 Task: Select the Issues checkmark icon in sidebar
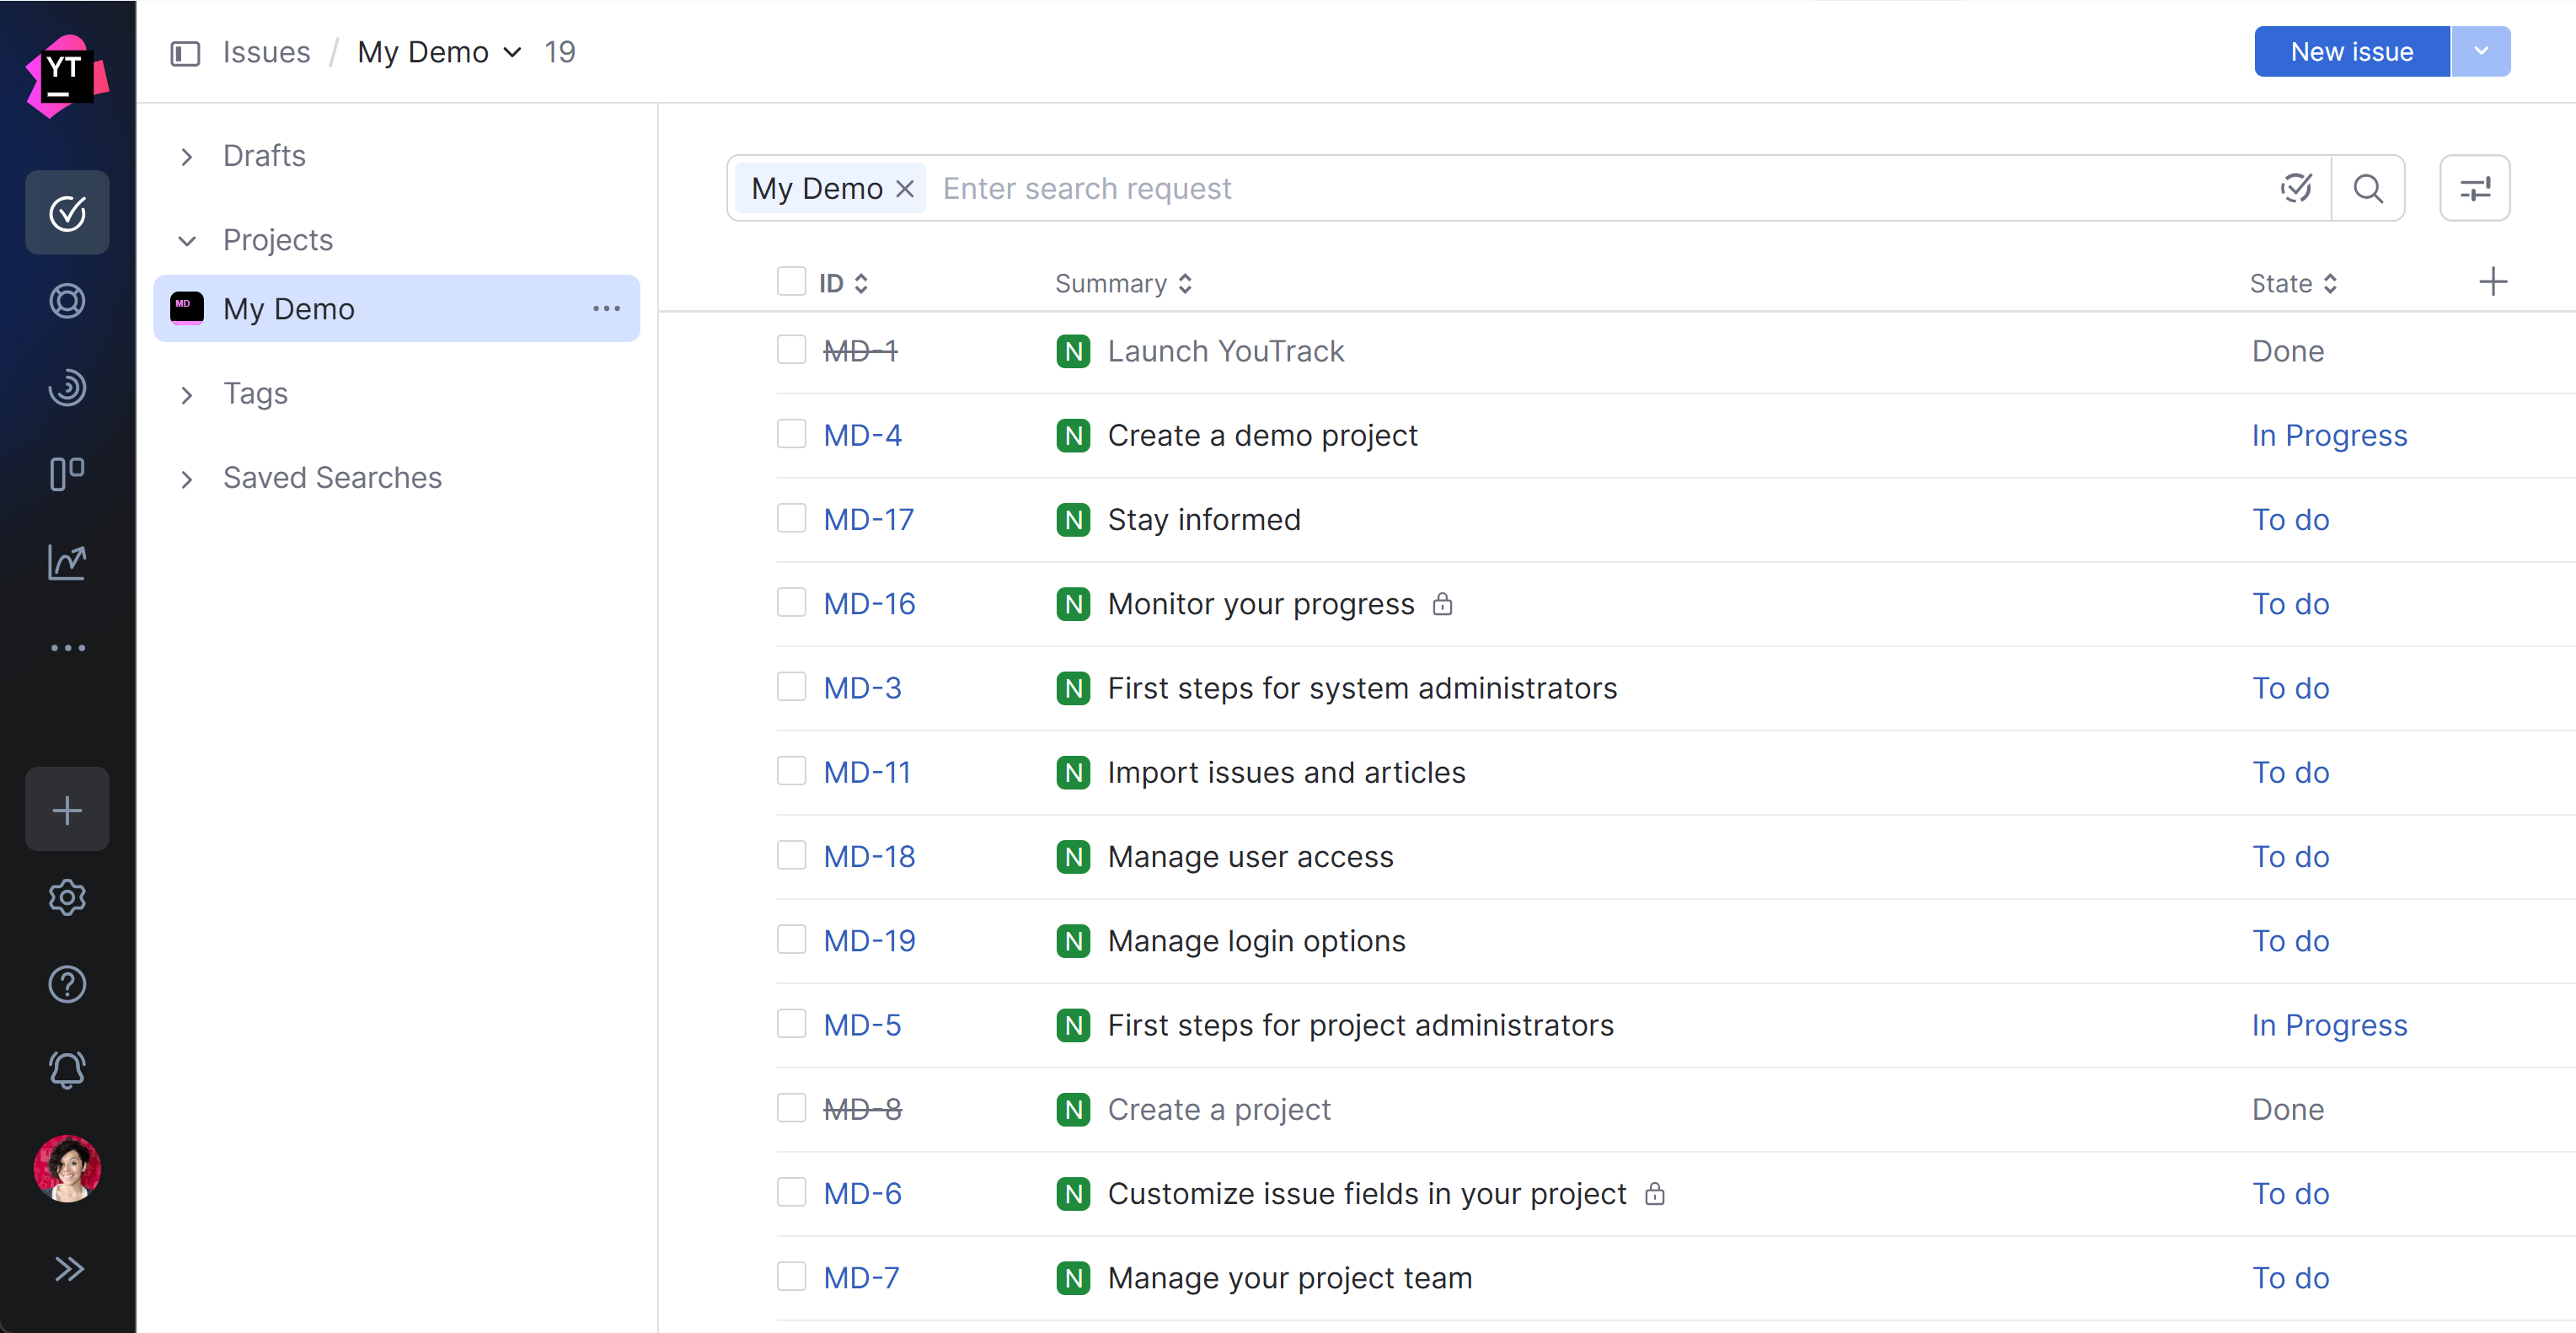(x=67, y=212)
